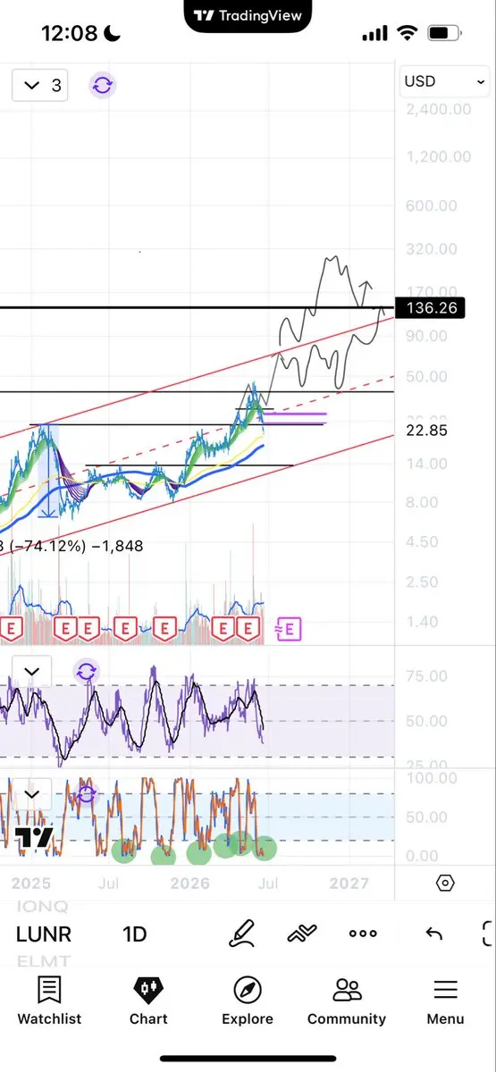Tap the (−74.12%) −1,848 measurement label
Screen dimensions: 496x1072
tap(75, 546)
